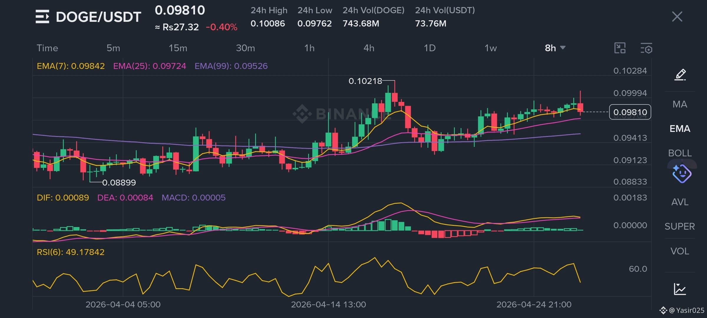Screen dimensions: 707x318
Task: Toggle the BOLL indicator
Action: click(680, 153)
